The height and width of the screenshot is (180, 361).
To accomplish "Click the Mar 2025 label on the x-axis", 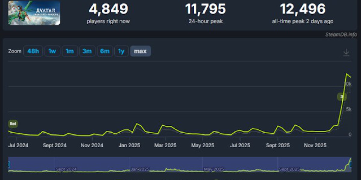I will pyautogui.click(x=165, y=145).
